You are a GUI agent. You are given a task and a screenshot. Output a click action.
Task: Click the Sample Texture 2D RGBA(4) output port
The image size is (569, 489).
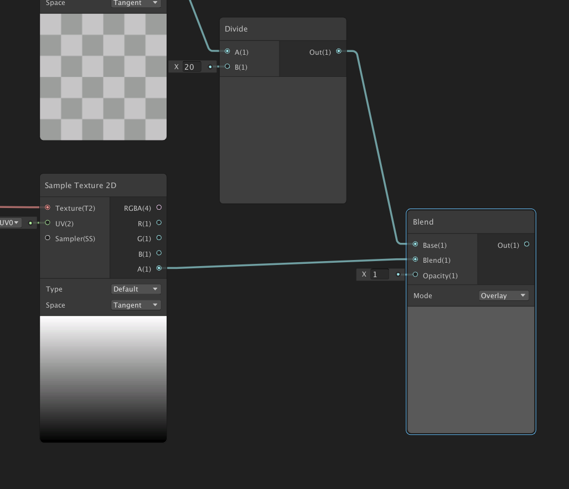(159, 207)
